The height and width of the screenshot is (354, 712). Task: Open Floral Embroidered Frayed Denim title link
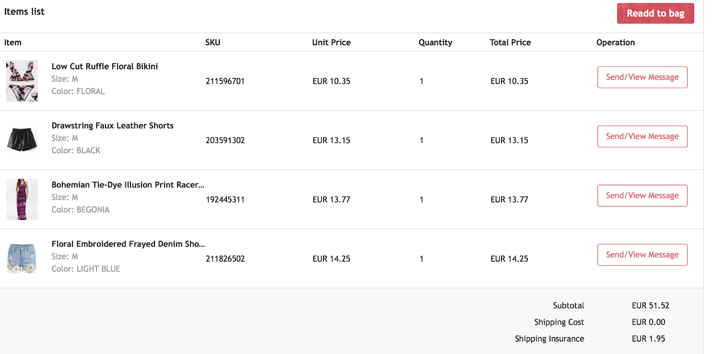(128, 244)
